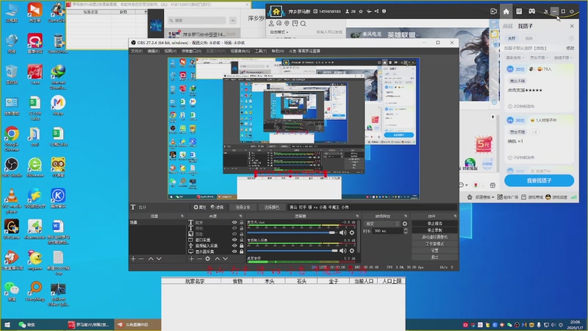Click the video camera icon in voice app header

point(493,11)
